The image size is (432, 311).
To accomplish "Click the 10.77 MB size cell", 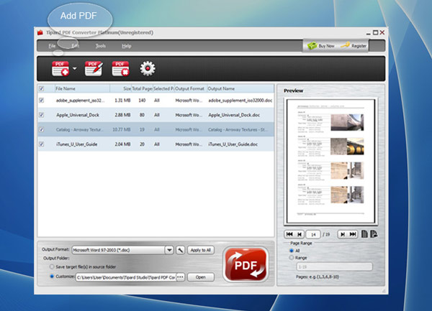I will (122, 130).
